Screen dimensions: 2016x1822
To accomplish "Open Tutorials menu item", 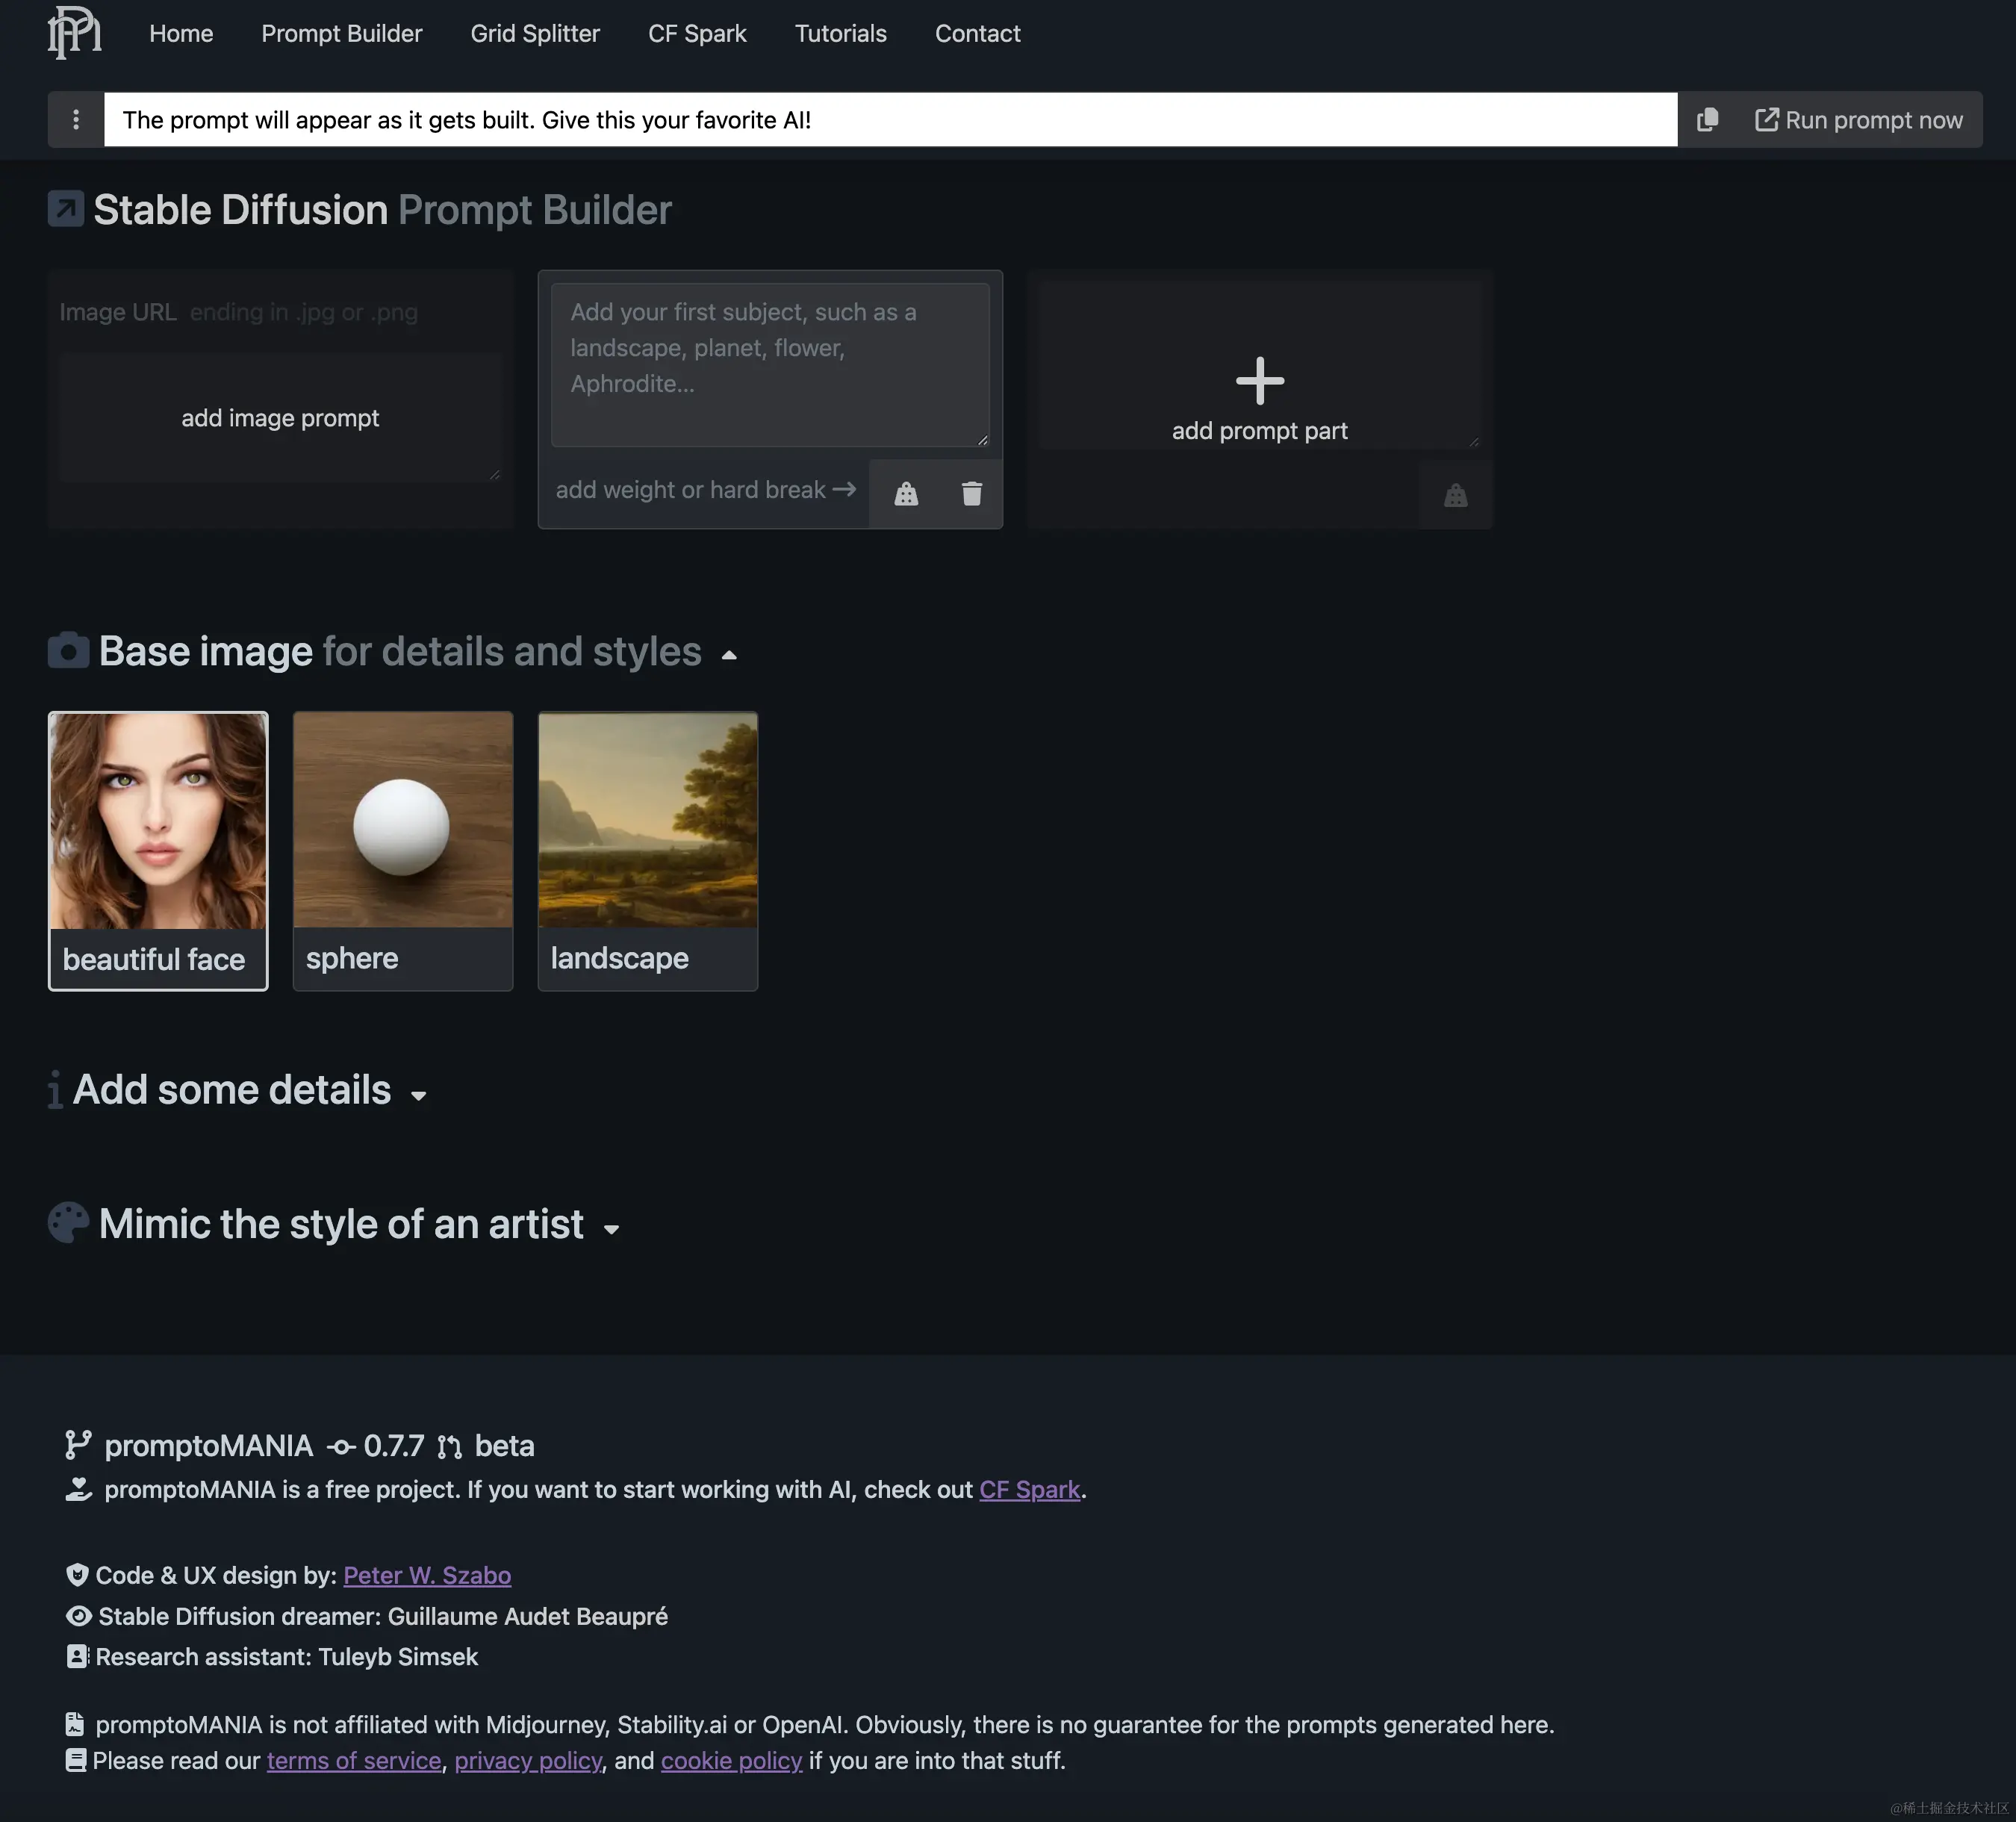I will [840, 33].
